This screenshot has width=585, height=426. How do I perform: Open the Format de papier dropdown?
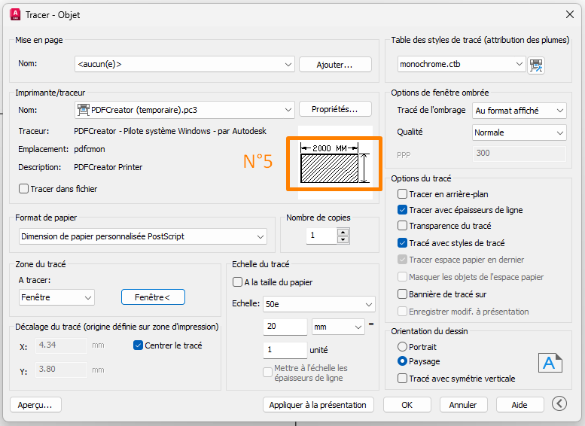point(143,236)
